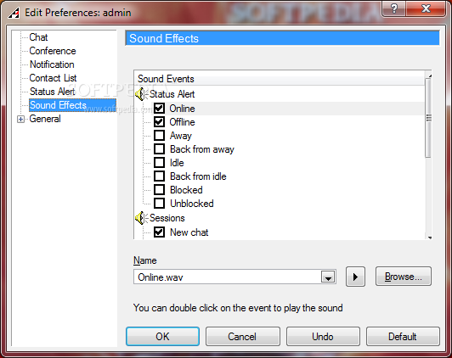Open the help question mark button

coord(393,8)
